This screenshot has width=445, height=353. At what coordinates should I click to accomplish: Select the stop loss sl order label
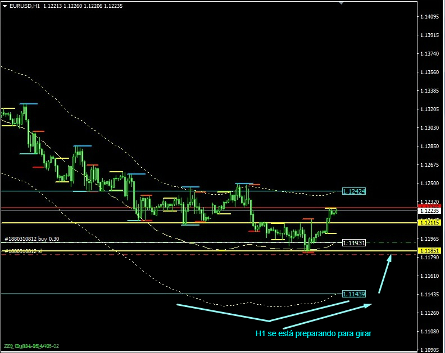(23, 251)
